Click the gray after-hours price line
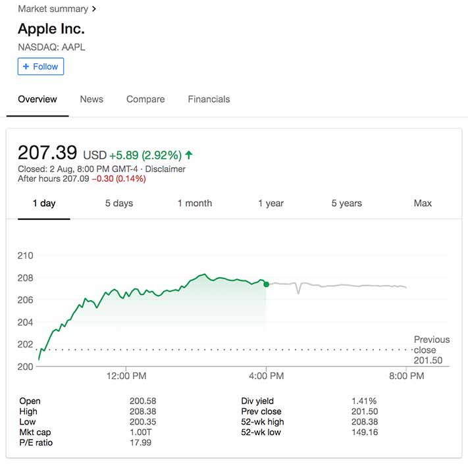The height and width of the screenshot is (464, 468). click(x=337, y=286)
